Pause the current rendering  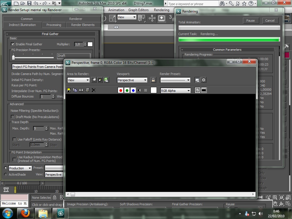pyautogui.click(x=251, y=21)
